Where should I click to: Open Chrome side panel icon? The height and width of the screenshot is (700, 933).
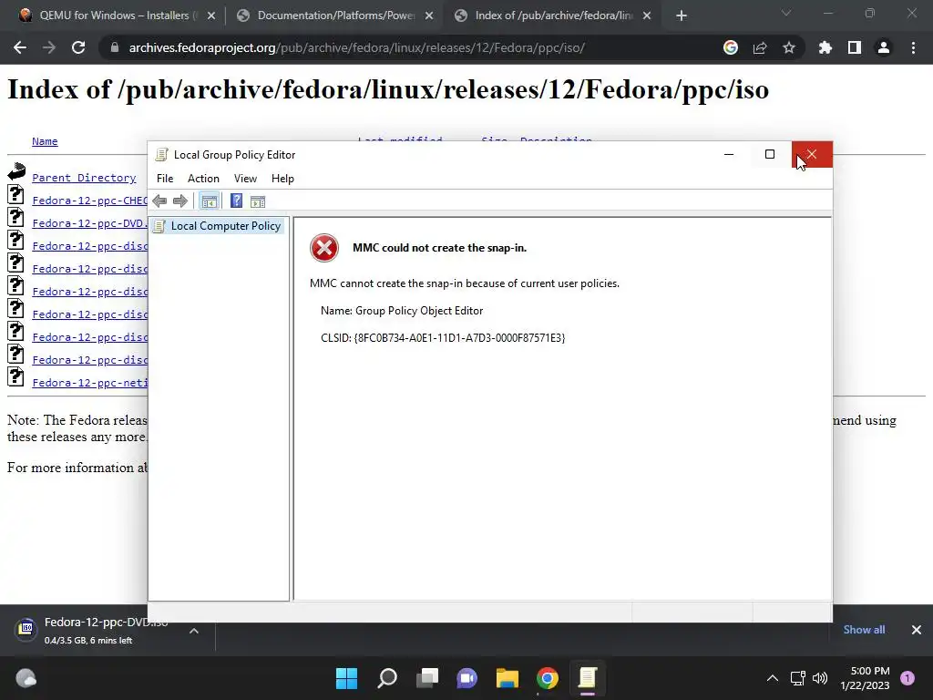855,47
